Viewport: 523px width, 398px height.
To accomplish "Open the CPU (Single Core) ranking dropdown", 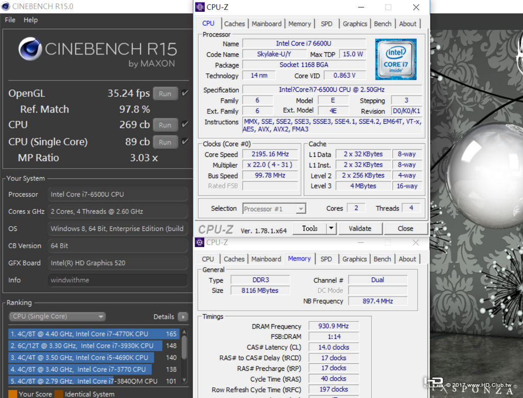I will coord(57,317).
